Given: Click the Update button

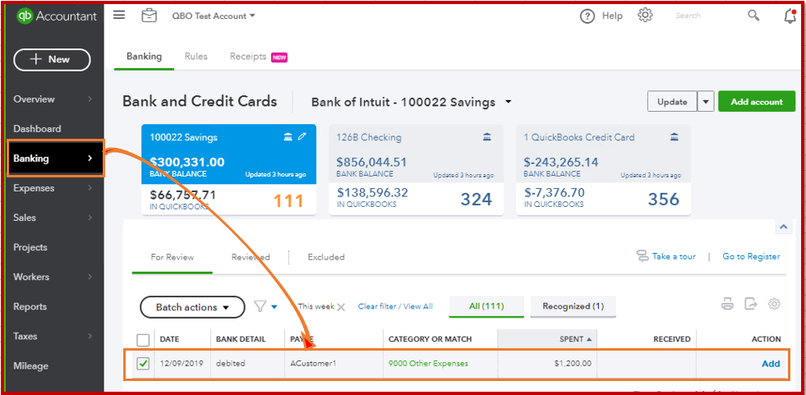Looking at the screenshot, I should pos(672,102).
